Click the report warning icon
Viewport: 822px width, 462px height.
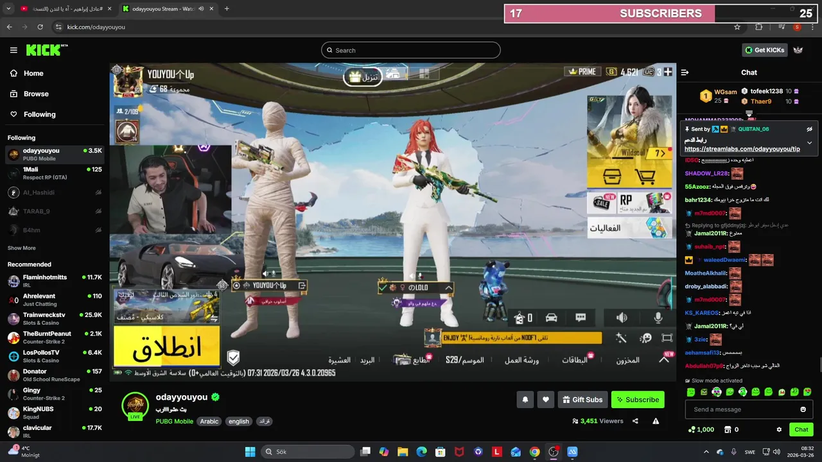click(656, 421)
